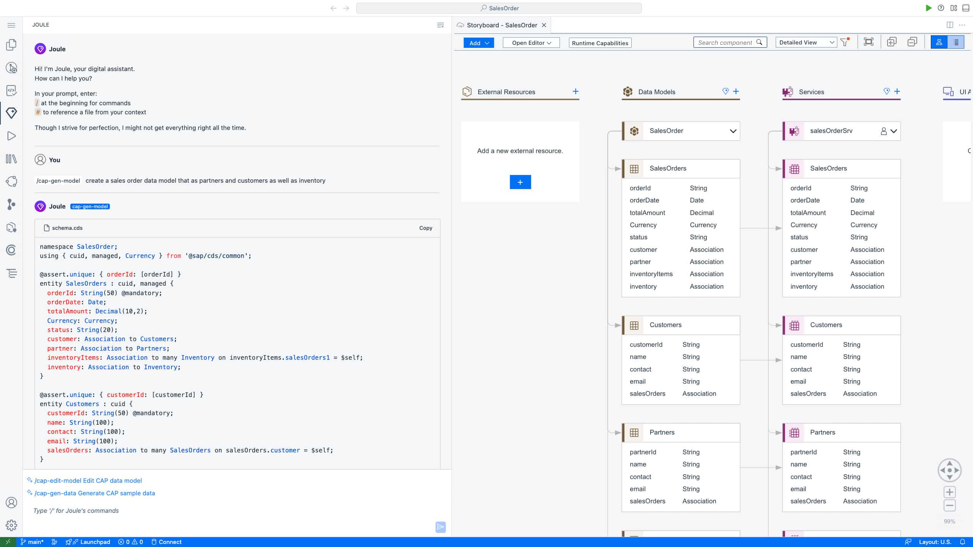This screenshot has height=547, width=973.
Task: Toggle the bottom panel layout icon
Action: click(x=966, y=8)
